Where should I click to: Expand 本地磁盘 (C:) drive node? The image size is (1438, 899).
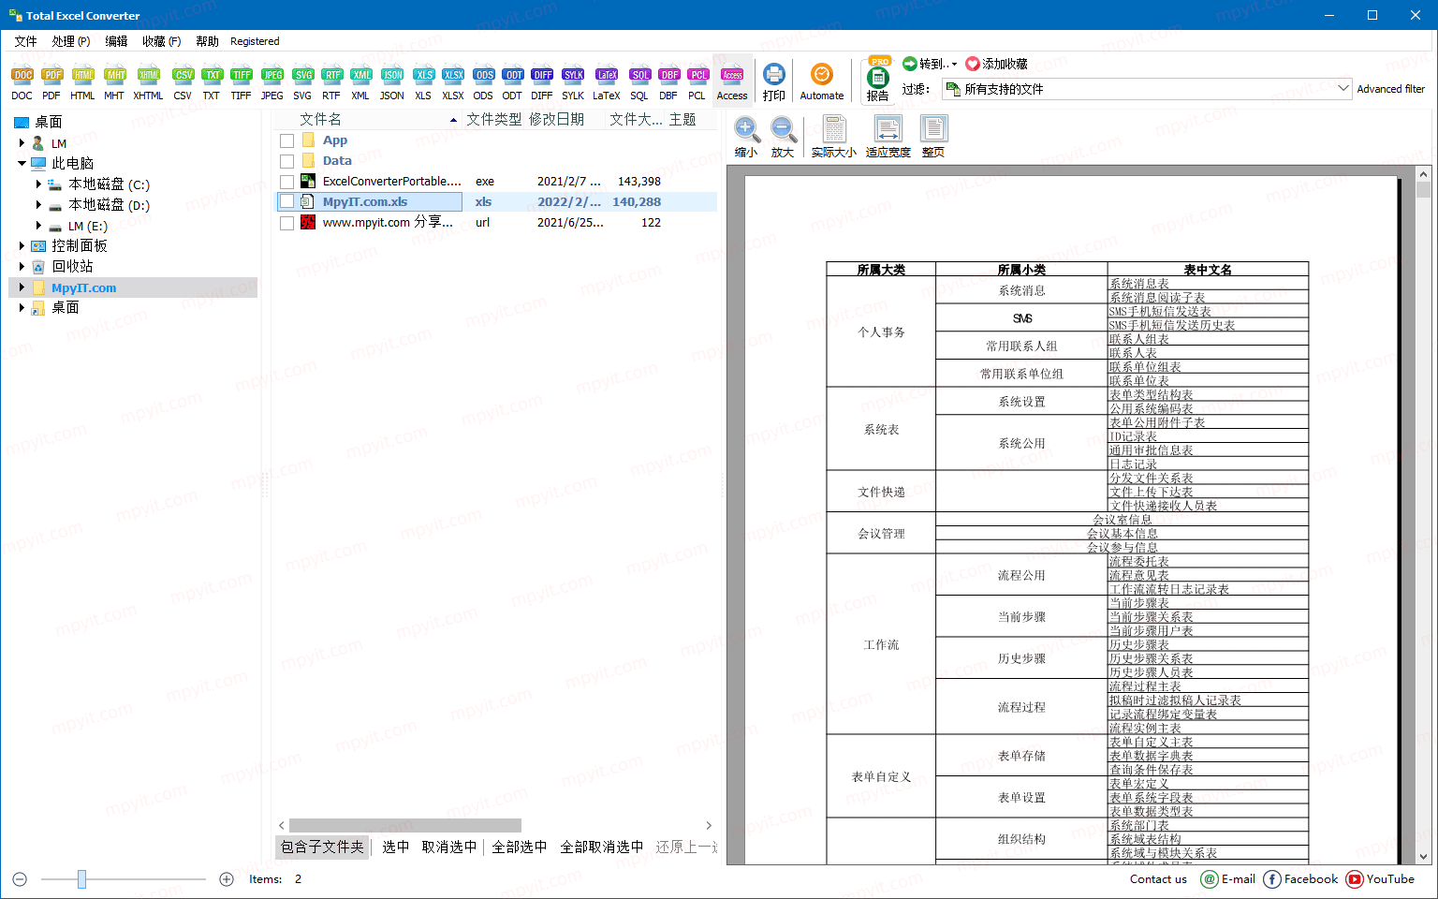(38, 184)
